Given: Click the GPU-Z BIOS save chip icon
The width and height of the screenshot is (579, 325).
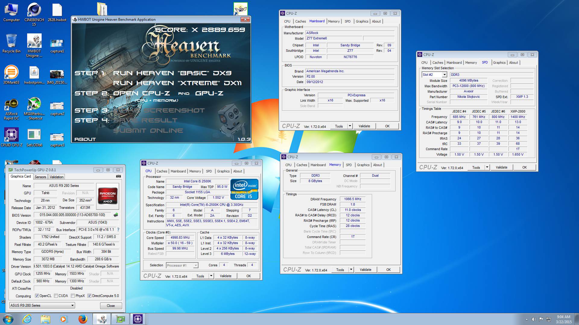Looking at the screenshot, I should coord(116,215).
